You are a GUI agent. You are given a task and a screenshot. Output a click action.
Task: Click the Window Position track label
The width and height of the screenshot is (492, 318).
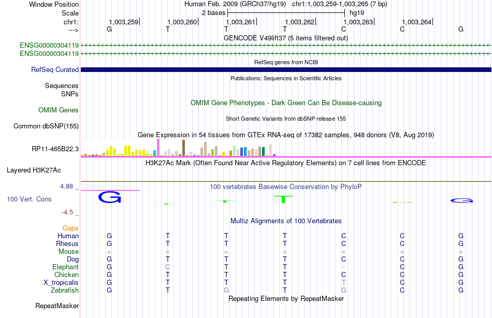pyautogui.click(x=54, y=4)
